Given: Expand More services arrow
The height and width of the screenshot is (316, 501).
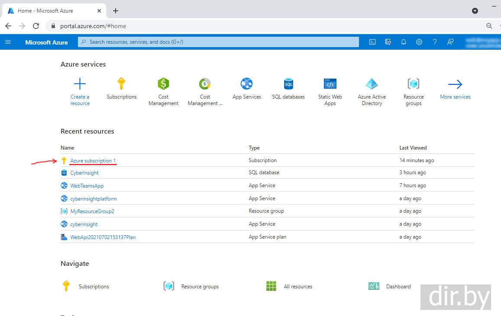Looking at the screenshot, I should pyautogui.click(x=455, y=84).
